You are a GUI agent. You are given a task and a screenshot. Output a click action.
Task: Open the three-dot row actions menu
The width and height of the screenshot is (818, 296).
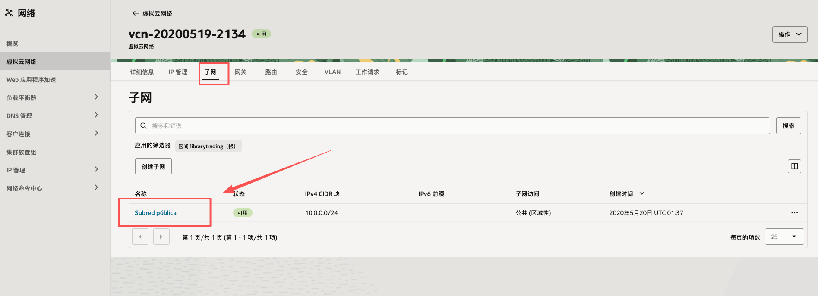tap(794, 213)
